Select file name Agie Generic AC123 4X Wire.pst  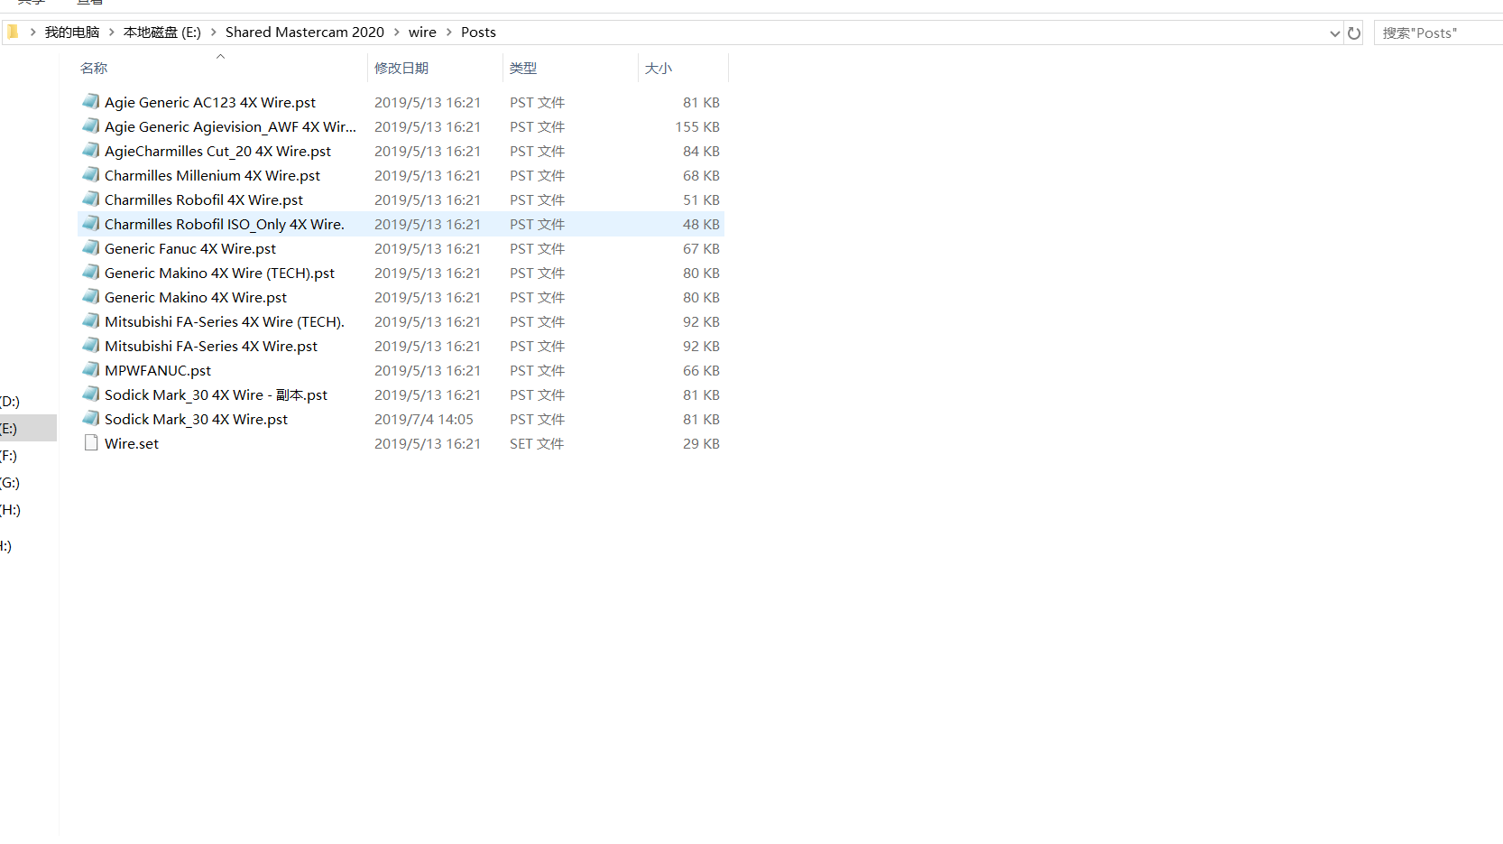coord(210,103)
